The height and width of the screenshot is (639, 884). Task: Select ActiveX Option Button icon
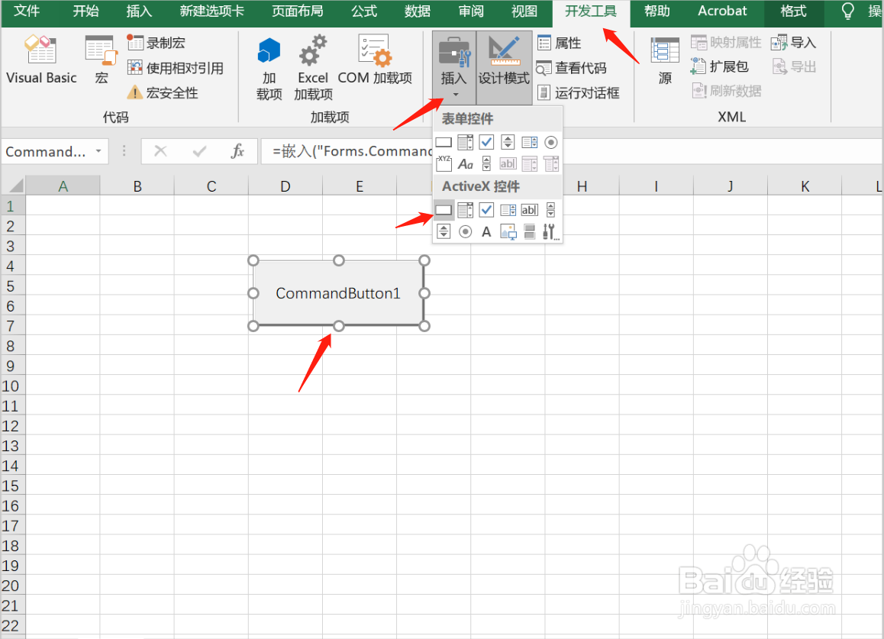pos(465,231)
